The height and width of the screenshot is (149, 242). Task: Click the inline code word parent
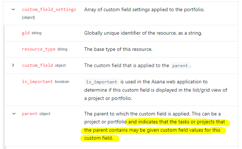[x=180, y=66]
